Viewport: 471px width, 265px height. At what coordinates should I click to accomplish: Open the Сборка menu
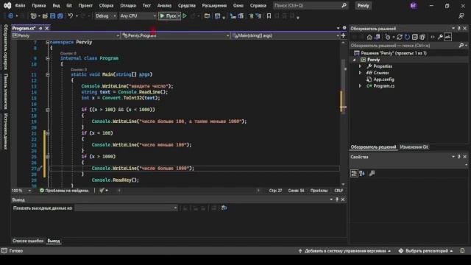[106, 6]
